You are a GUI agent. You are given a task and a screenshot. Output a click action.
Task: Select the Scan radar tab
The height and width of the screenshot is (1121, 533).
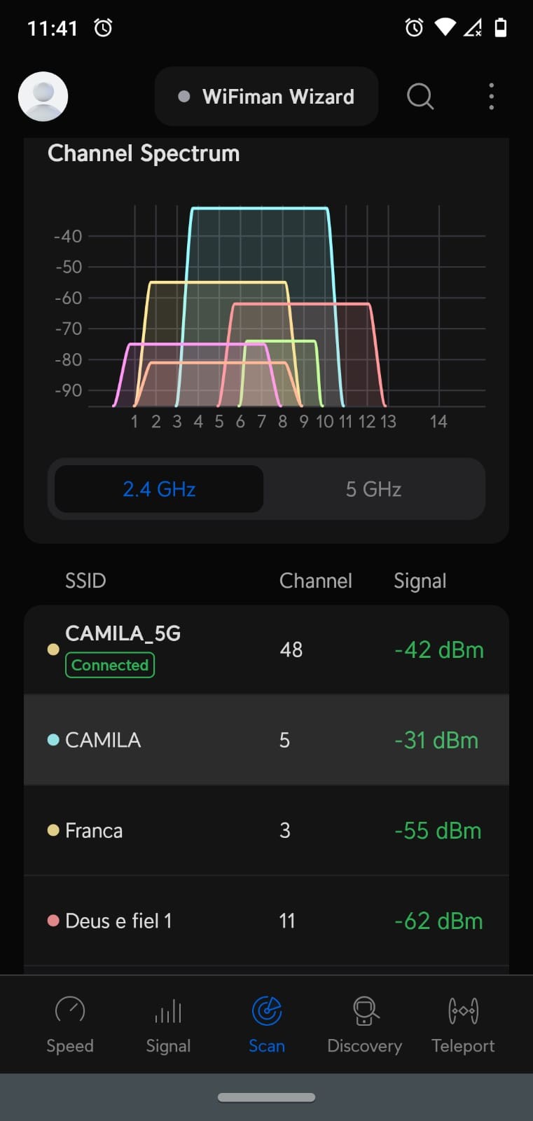pyautogui.click(x=266, y=1010)
